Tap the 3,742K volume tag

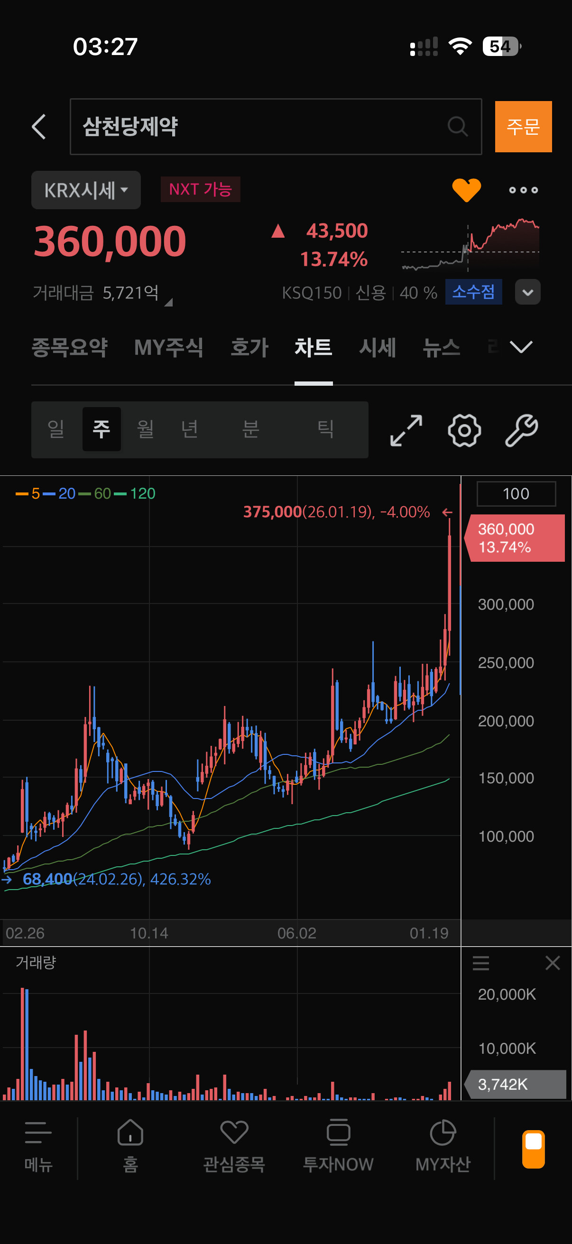click(515, 1084)
